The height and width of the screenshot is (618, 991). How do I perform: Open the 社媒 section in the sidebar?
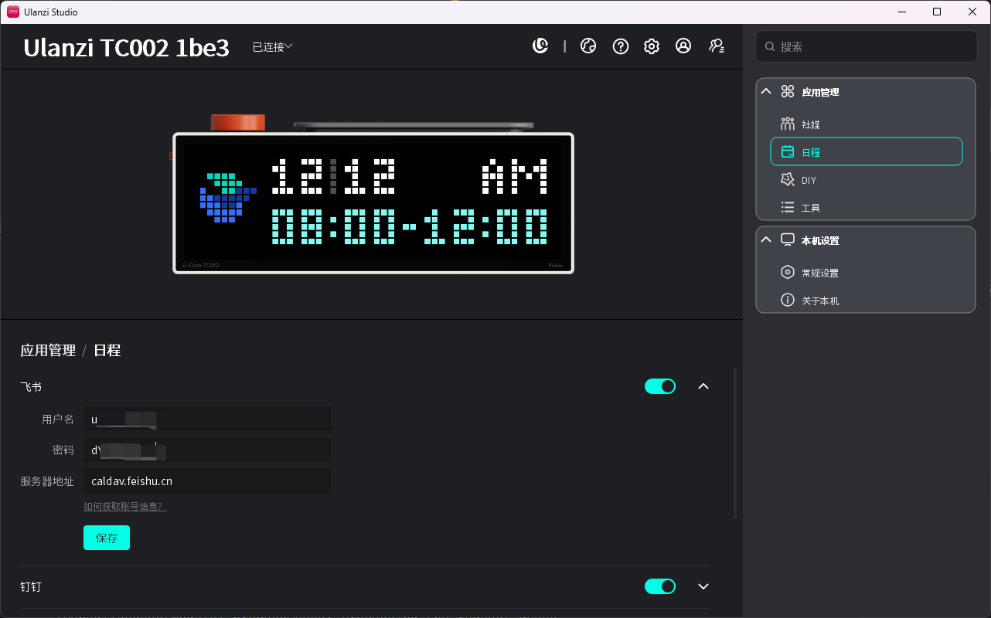[866, 124]
